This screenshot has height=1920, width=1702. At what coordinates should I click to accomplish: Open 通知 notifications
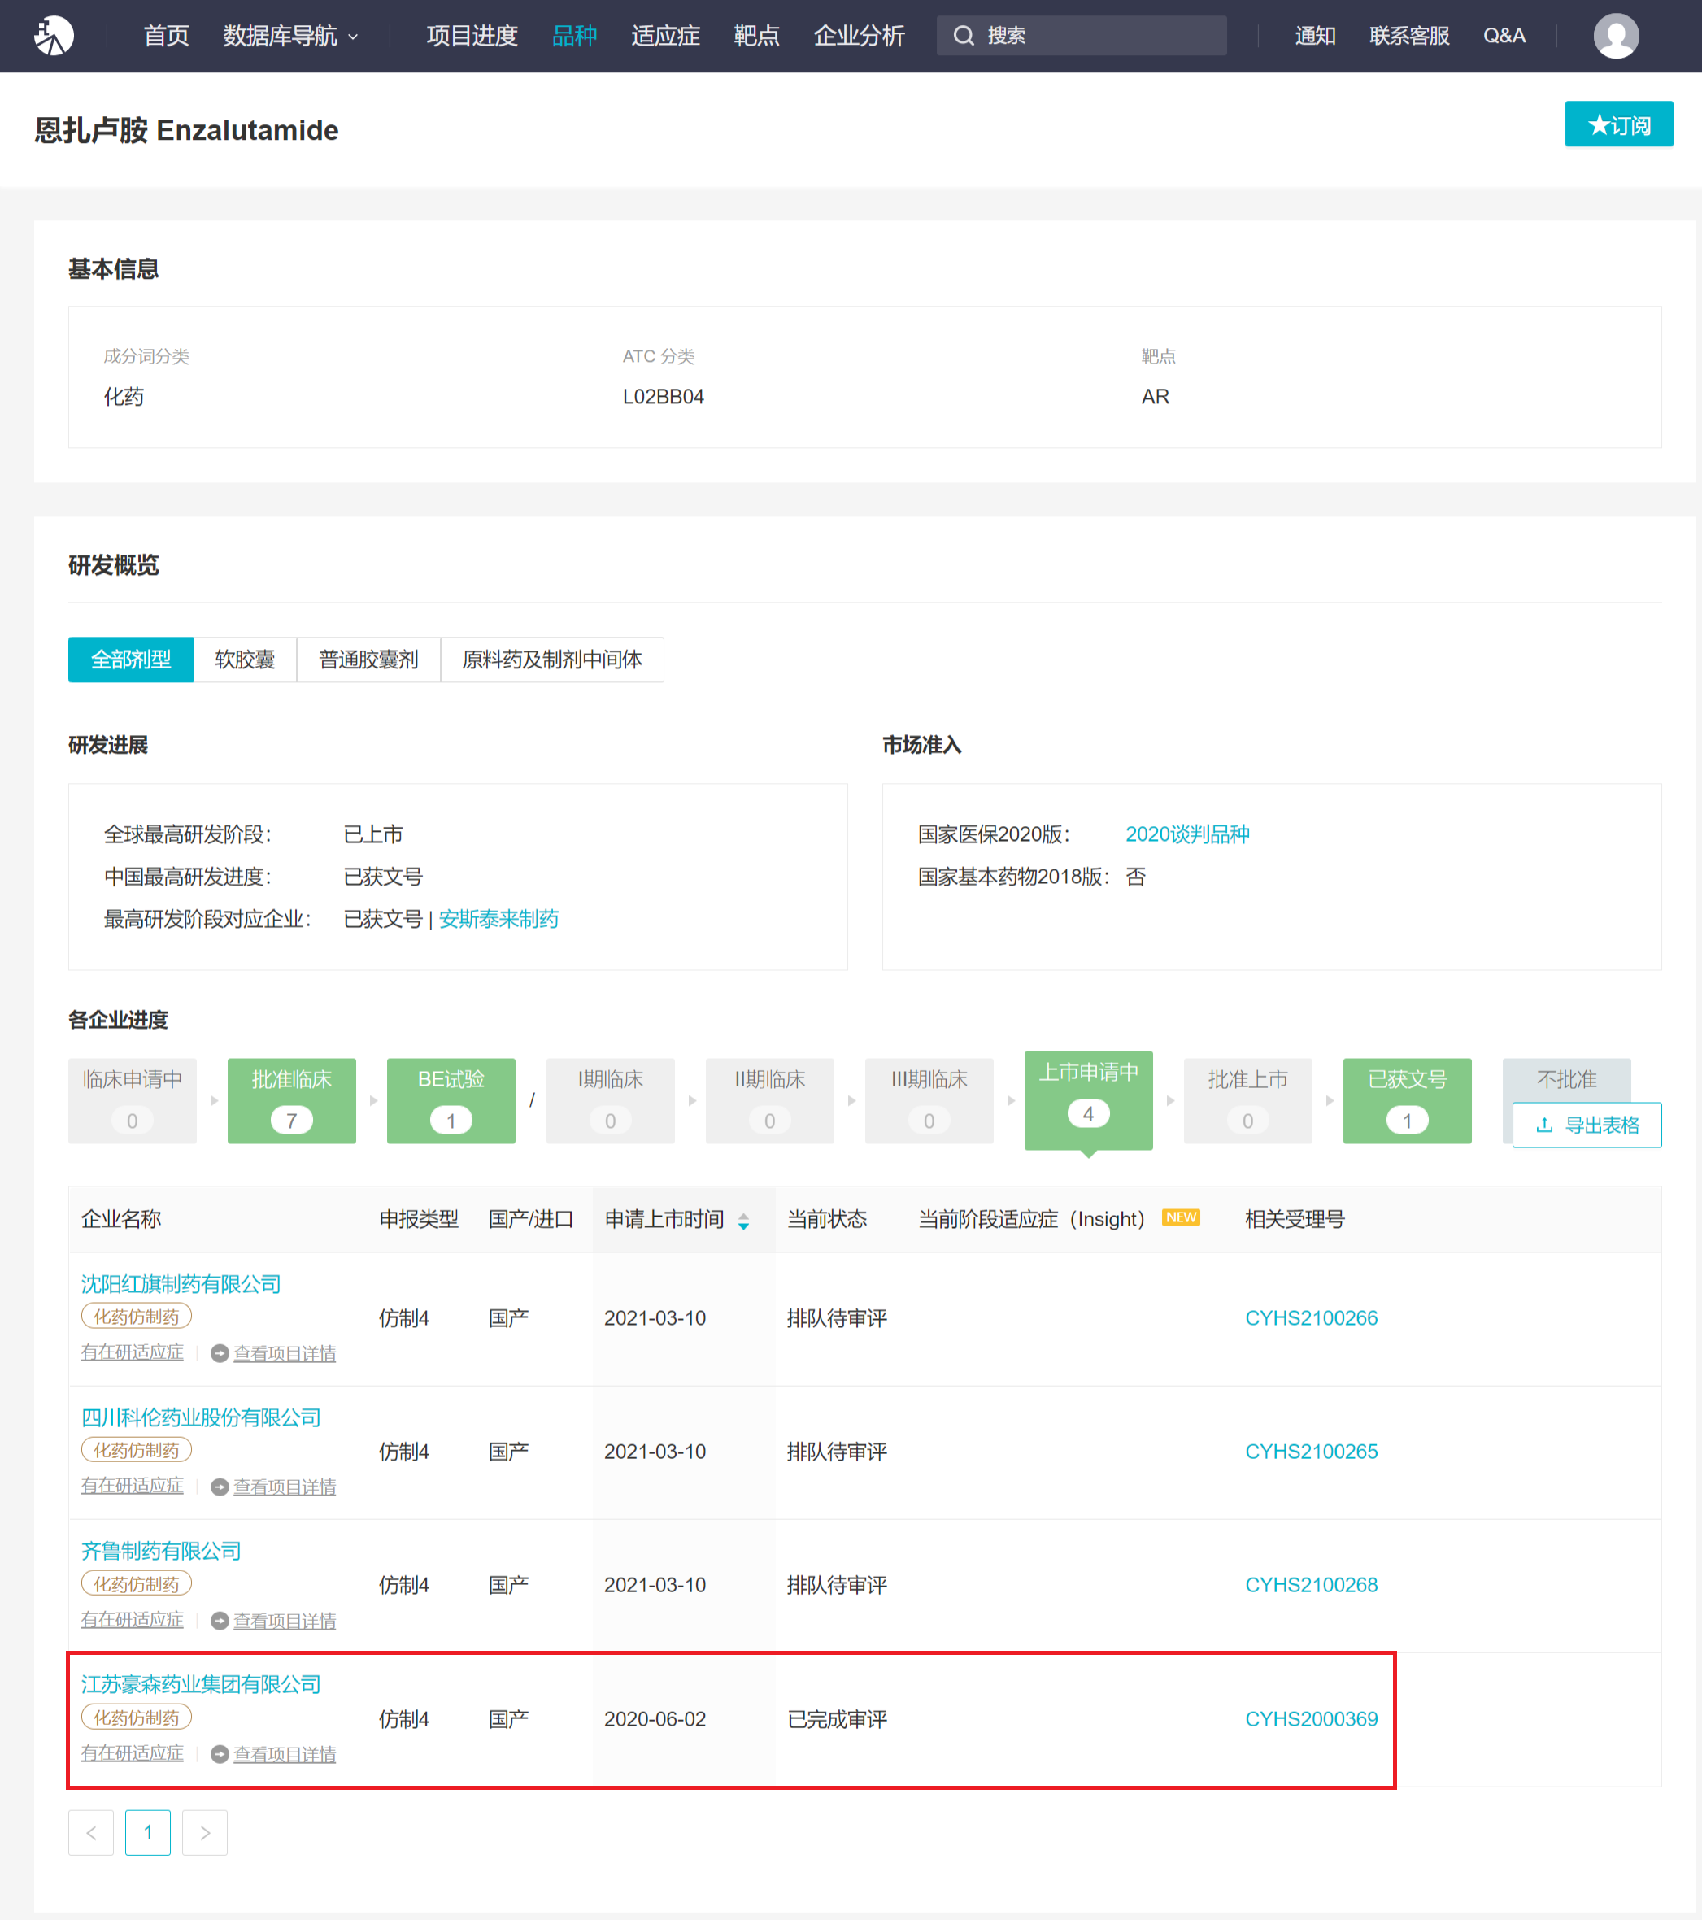click(x=1315, y=36)
